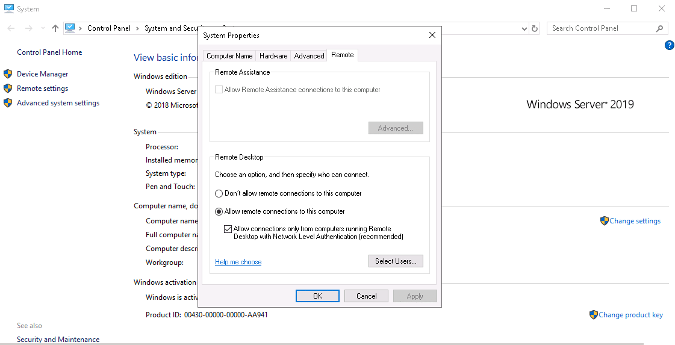
Task: Expand the Control Panel breadcrumb chevron
Action: 137,28
